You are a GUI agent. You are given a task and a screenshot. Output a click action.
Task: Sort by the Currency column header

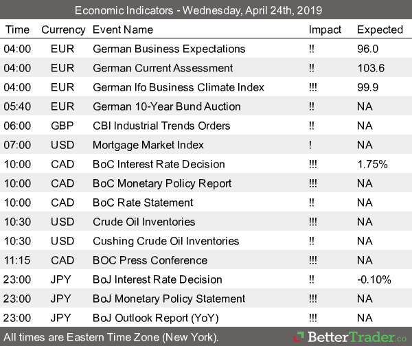point(63,30)
